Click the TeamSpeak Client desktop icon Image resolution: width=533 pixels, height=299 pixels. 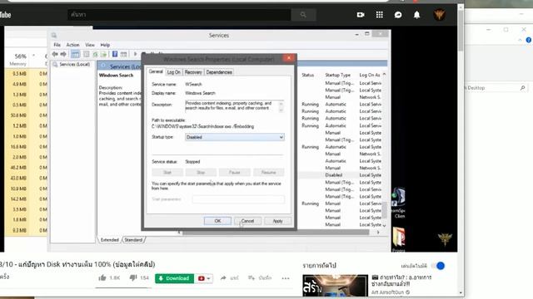tap(398, 203)
